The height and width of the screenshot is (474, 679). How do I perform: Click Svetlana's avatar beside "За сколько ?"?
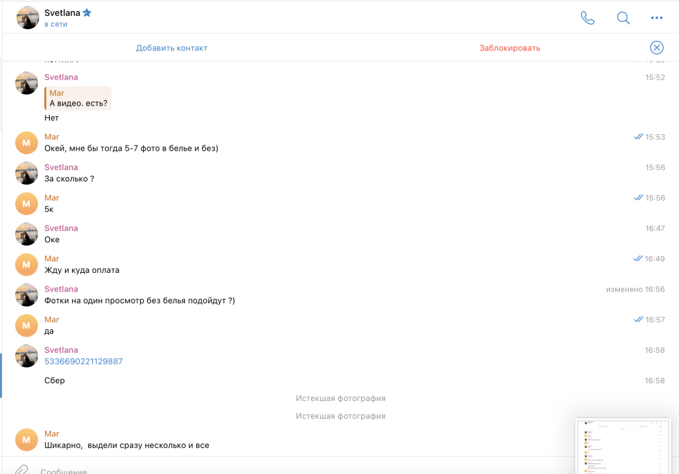(27, 173)
